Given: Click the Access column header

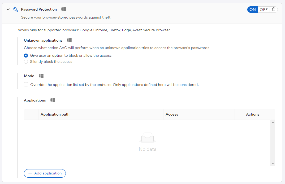Looking at the screenshot, I should (x=172, y=114).
